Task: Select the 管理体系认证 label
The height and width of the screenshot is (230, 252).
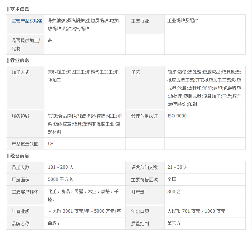Action: [x=144, y=116]
